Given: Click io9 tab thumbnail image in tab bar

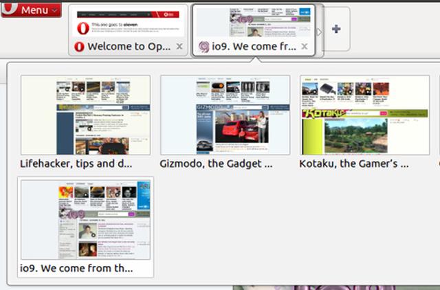Looking at the screenshot, I should (x=254, y=23).
